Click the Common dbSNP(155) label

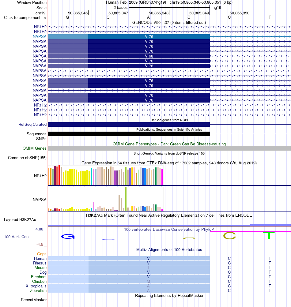coord(27,158)
